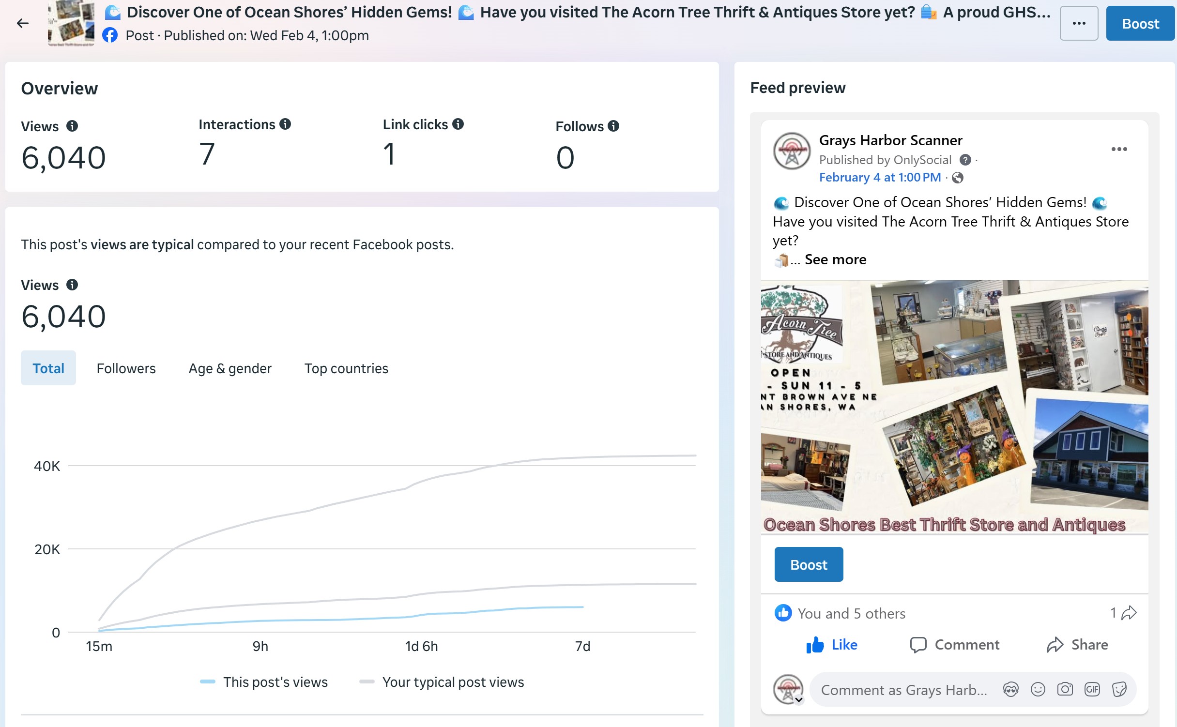Click the top-right Boost button
Viewport: 1177px width, 727px height.
tap(1140, 23)
